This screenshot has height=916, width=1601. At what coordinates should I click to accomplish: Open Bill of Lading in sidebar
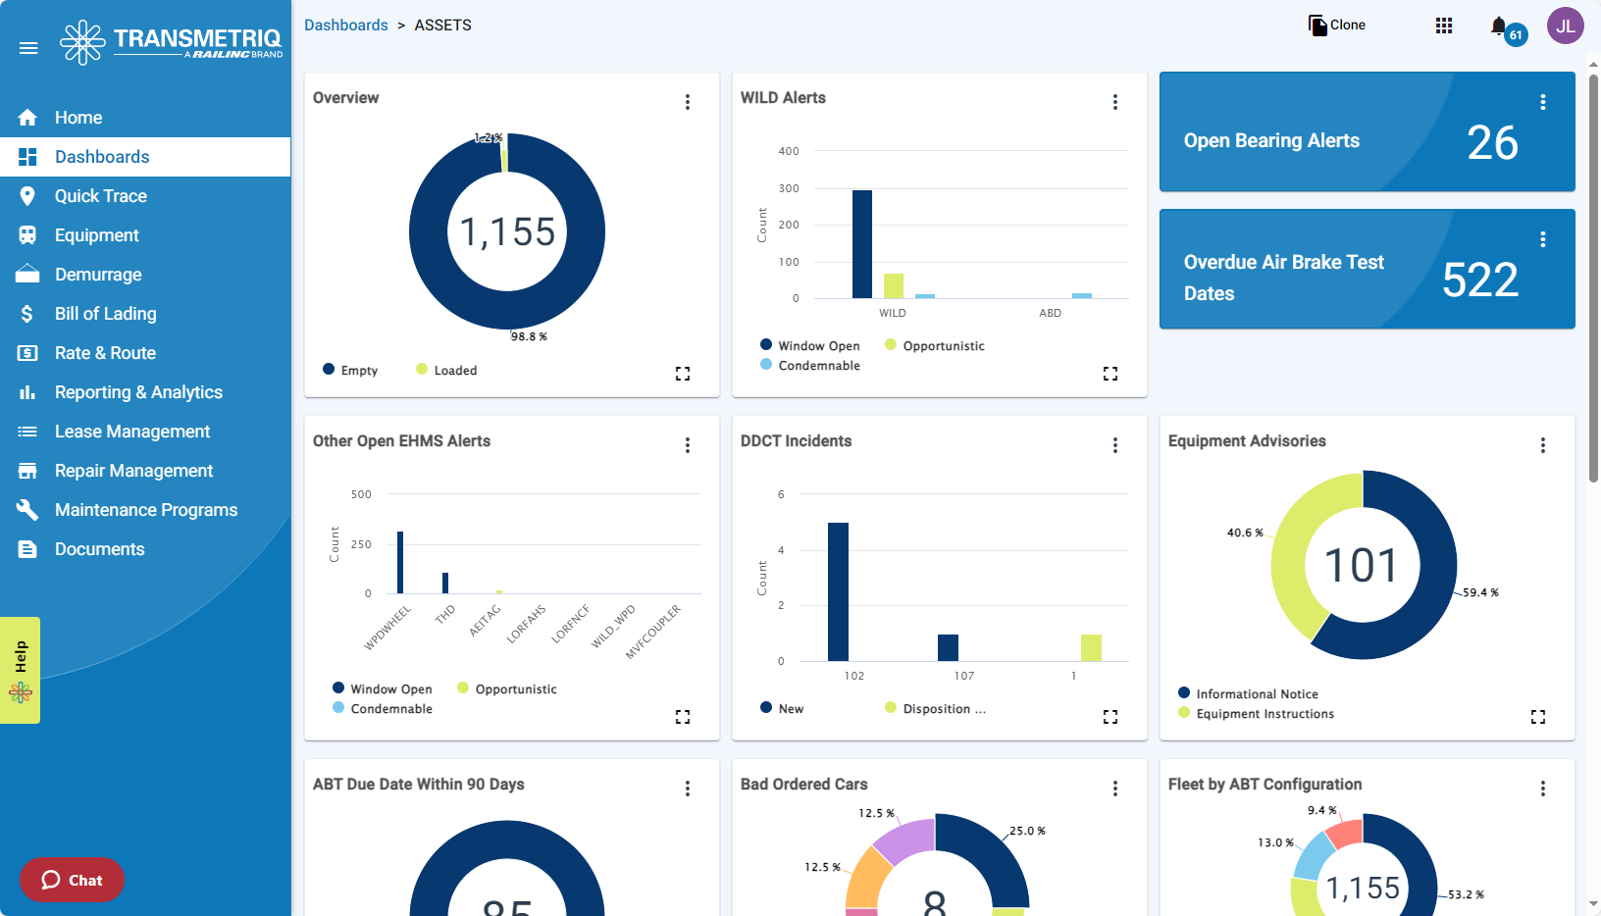(x=145, y=314)
